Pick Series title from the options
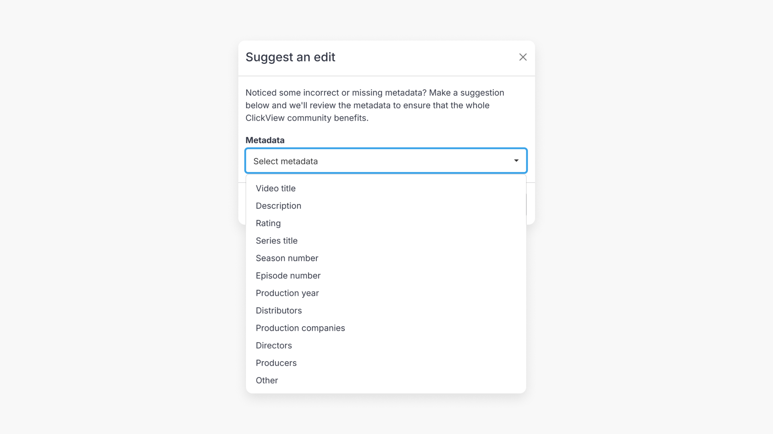The image size is (773, 434). click(277, 241)
